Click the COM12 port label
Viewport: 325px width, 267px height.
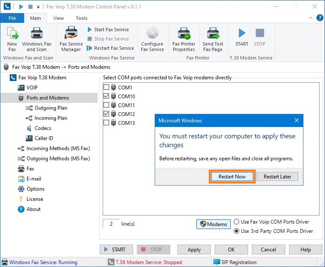(126, 114)
